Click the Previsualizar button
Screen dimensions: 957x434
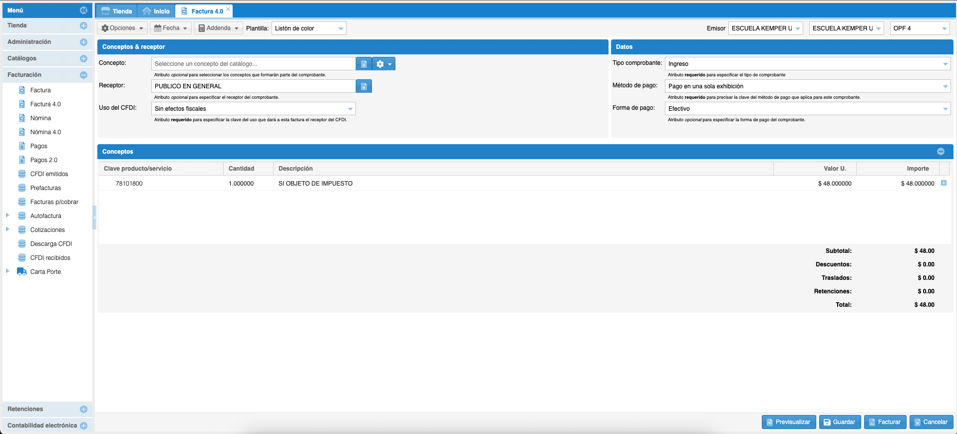(788, 422)
